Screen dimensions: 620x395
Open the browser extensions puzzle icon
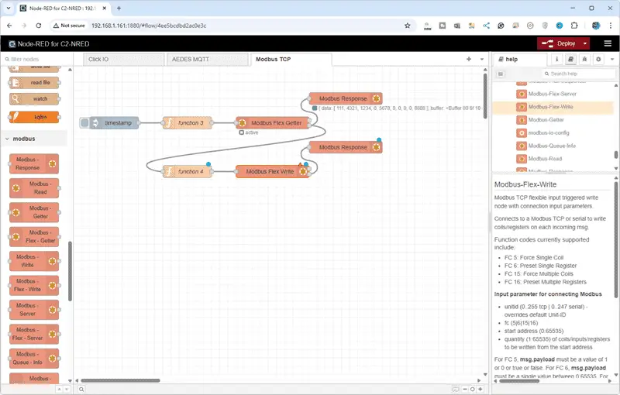pyautogui.click(x=574, y=26)
